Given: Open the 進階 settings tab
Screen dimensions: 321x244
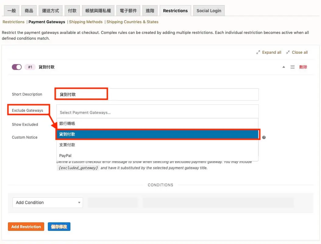Looking at the screenshot, I should (150, 11).
